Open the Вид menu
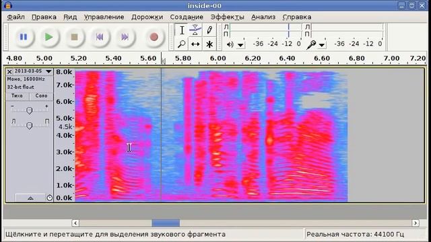 pos(70,17)
